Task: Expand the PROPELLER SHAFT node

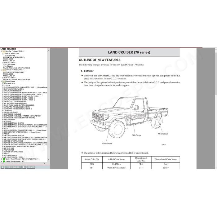Action: tap(3, 113)
